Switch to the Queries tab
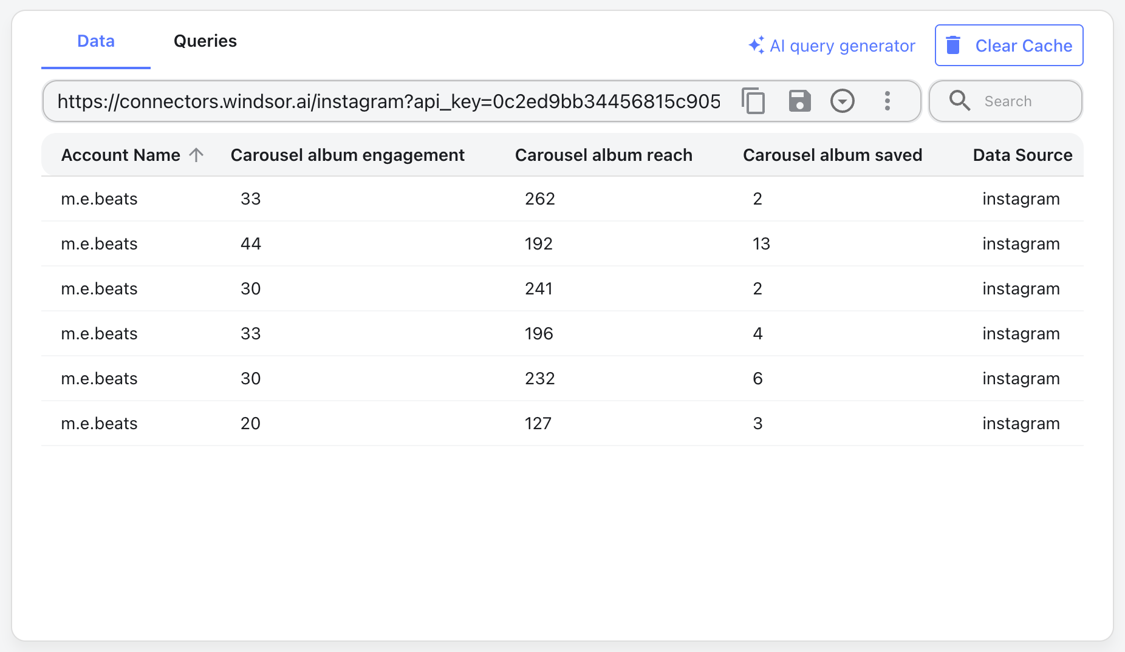 coord(205,41)
